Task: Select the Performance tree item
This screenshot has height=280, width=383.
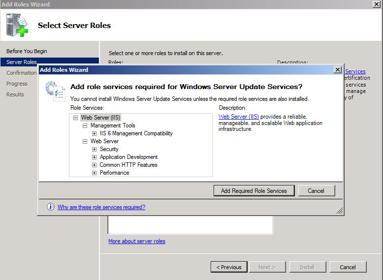Action: pos(114,173)
